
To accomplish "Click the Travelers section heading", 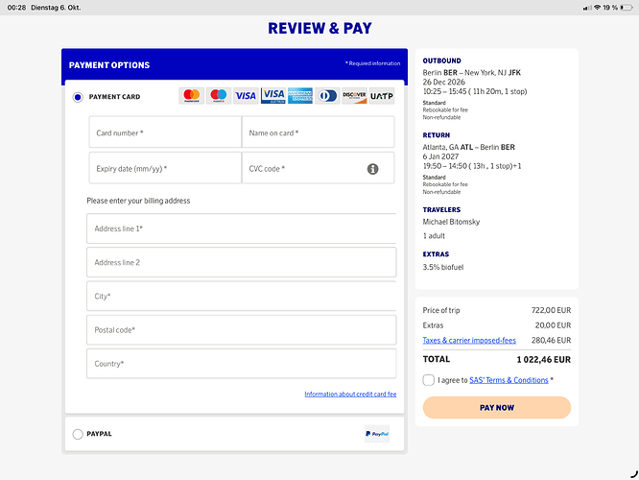I will pyautogui.click(x=441, y=209).
